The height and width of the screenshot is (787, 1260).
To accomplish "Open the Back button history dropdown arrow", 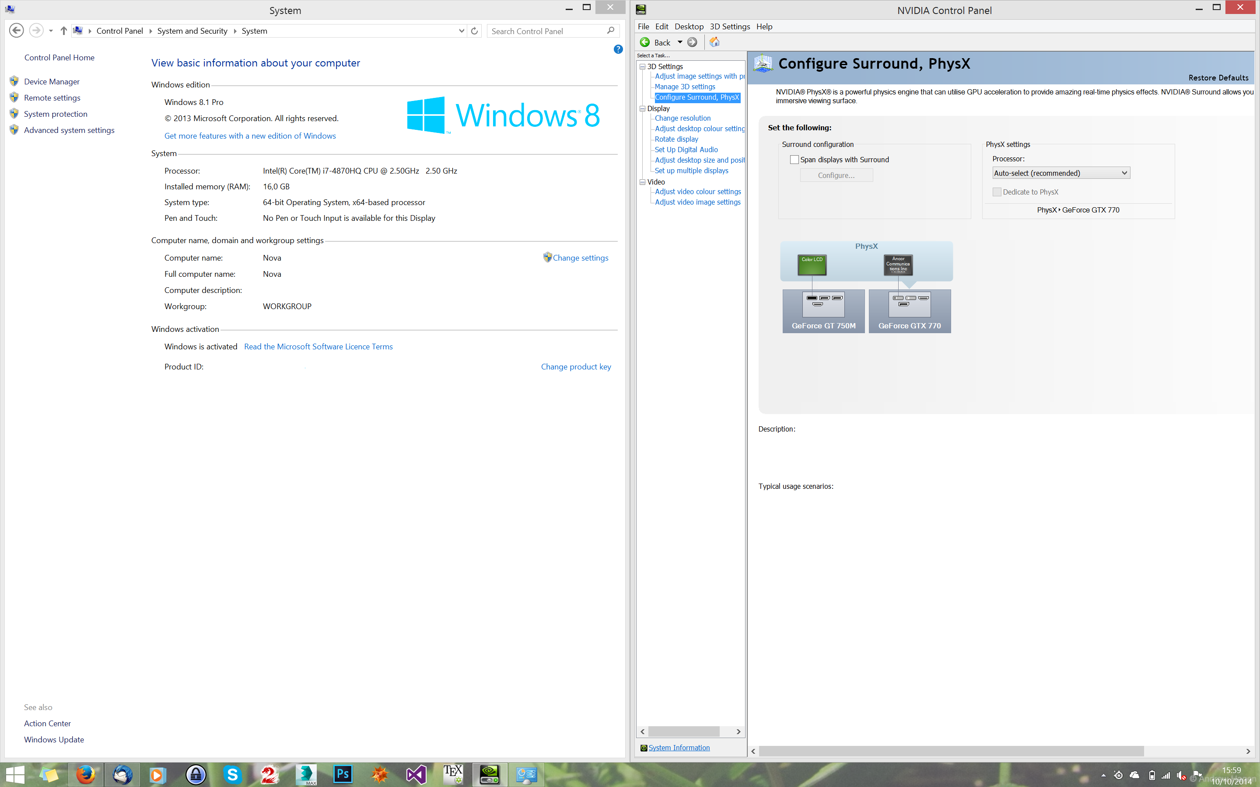I will [679, 42].
